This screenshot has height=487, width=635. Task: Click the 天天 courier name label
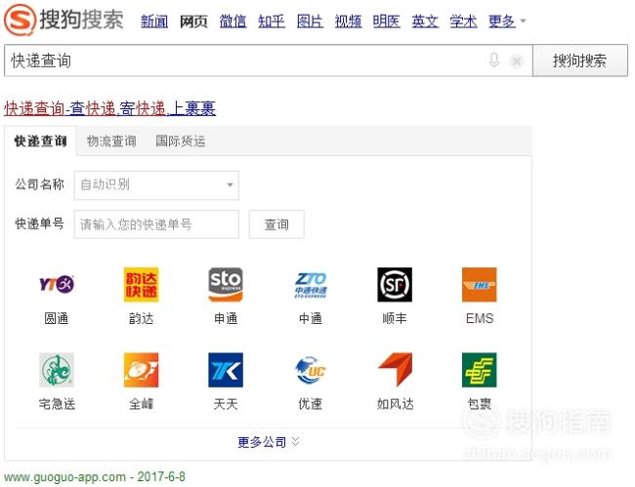pyautogui.click(x=226, y=404)
